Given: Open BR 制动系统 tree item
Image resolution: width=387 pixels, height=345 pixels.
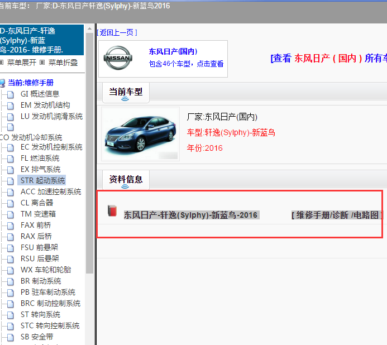Looking at the screenshot, I should click(x=41, y=281).
